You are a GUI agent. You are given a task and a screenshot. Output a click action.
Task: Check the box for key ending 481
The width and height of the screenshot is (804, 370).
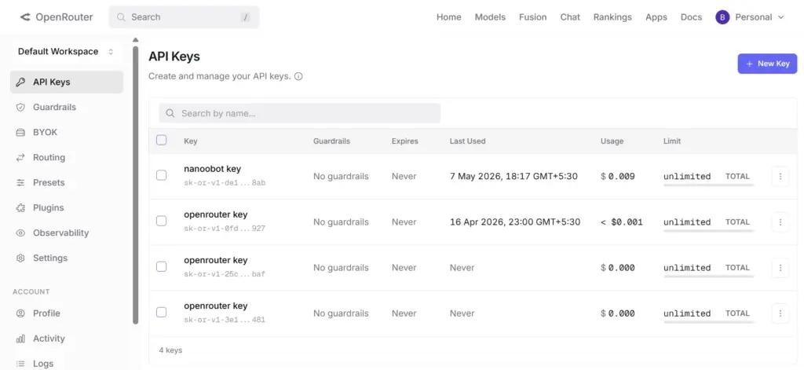[x=162, y=312]
